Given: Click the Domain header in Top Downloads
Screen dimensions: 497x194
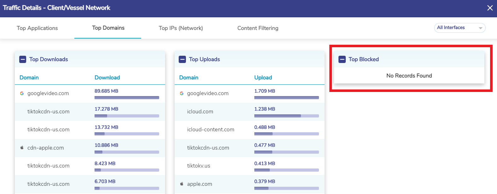Looking at the screenshot, I should pos(29,77).
